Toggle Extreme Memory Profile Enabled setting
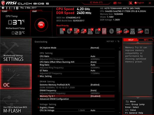 pyautogui.click(x=95, y=85)
